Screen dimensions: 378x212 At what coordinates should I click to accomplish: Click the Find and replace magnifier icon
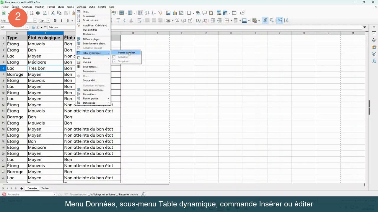pyautogui.click(x=143, y=194)
